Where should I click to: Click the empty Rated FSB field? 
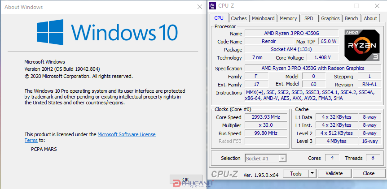point(266,141)
